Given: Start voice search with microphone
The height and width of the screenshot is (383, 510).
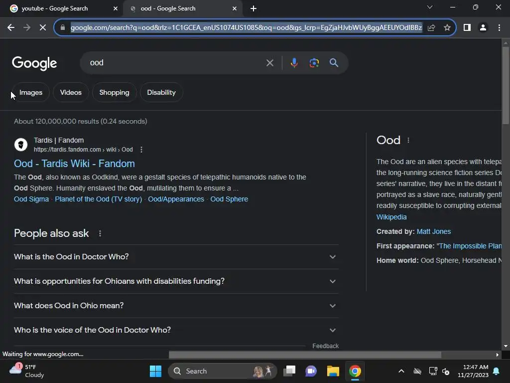Looking at the screenshot, I should click(294, 63).
